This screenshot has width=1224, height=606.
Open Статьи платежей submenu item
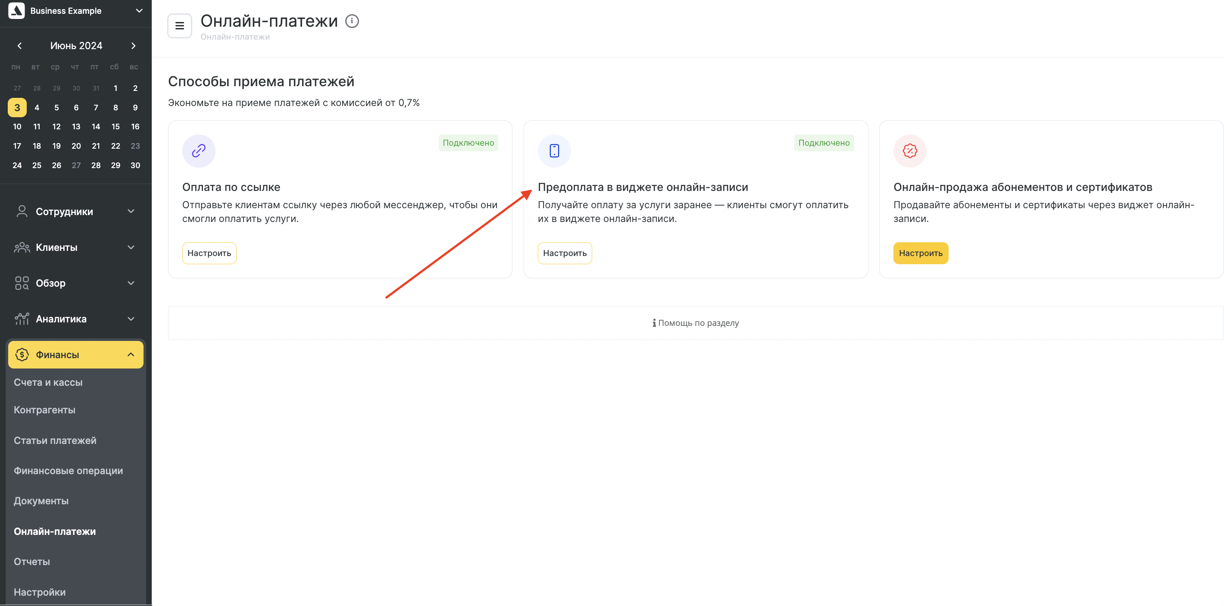(x=55, y=440)
